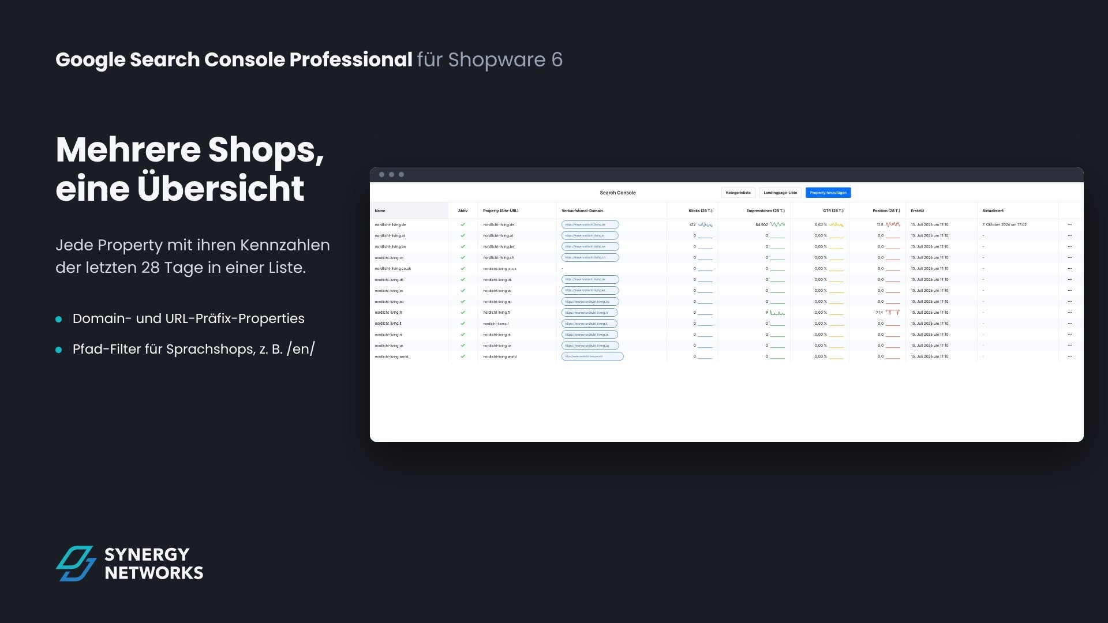The image size is (1108, 623).
Task: Click the sales channel domain pill for nordlicht-living.world
Action: pos(593,356)
